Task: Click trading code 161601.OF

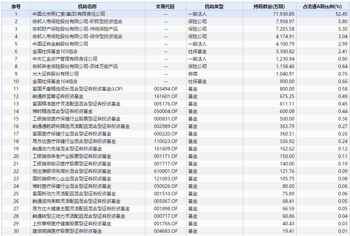Action: pyautogui.click(x=166, y=96)
